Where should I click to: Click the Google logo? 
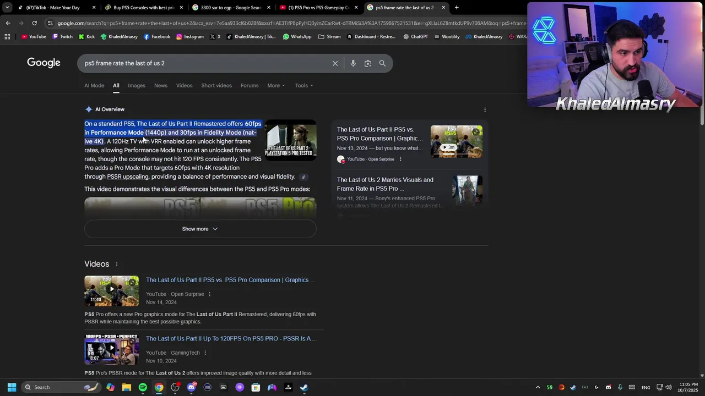44,63
